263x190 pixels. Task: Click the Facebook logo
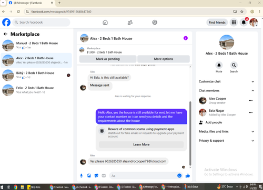pos(6,23)
